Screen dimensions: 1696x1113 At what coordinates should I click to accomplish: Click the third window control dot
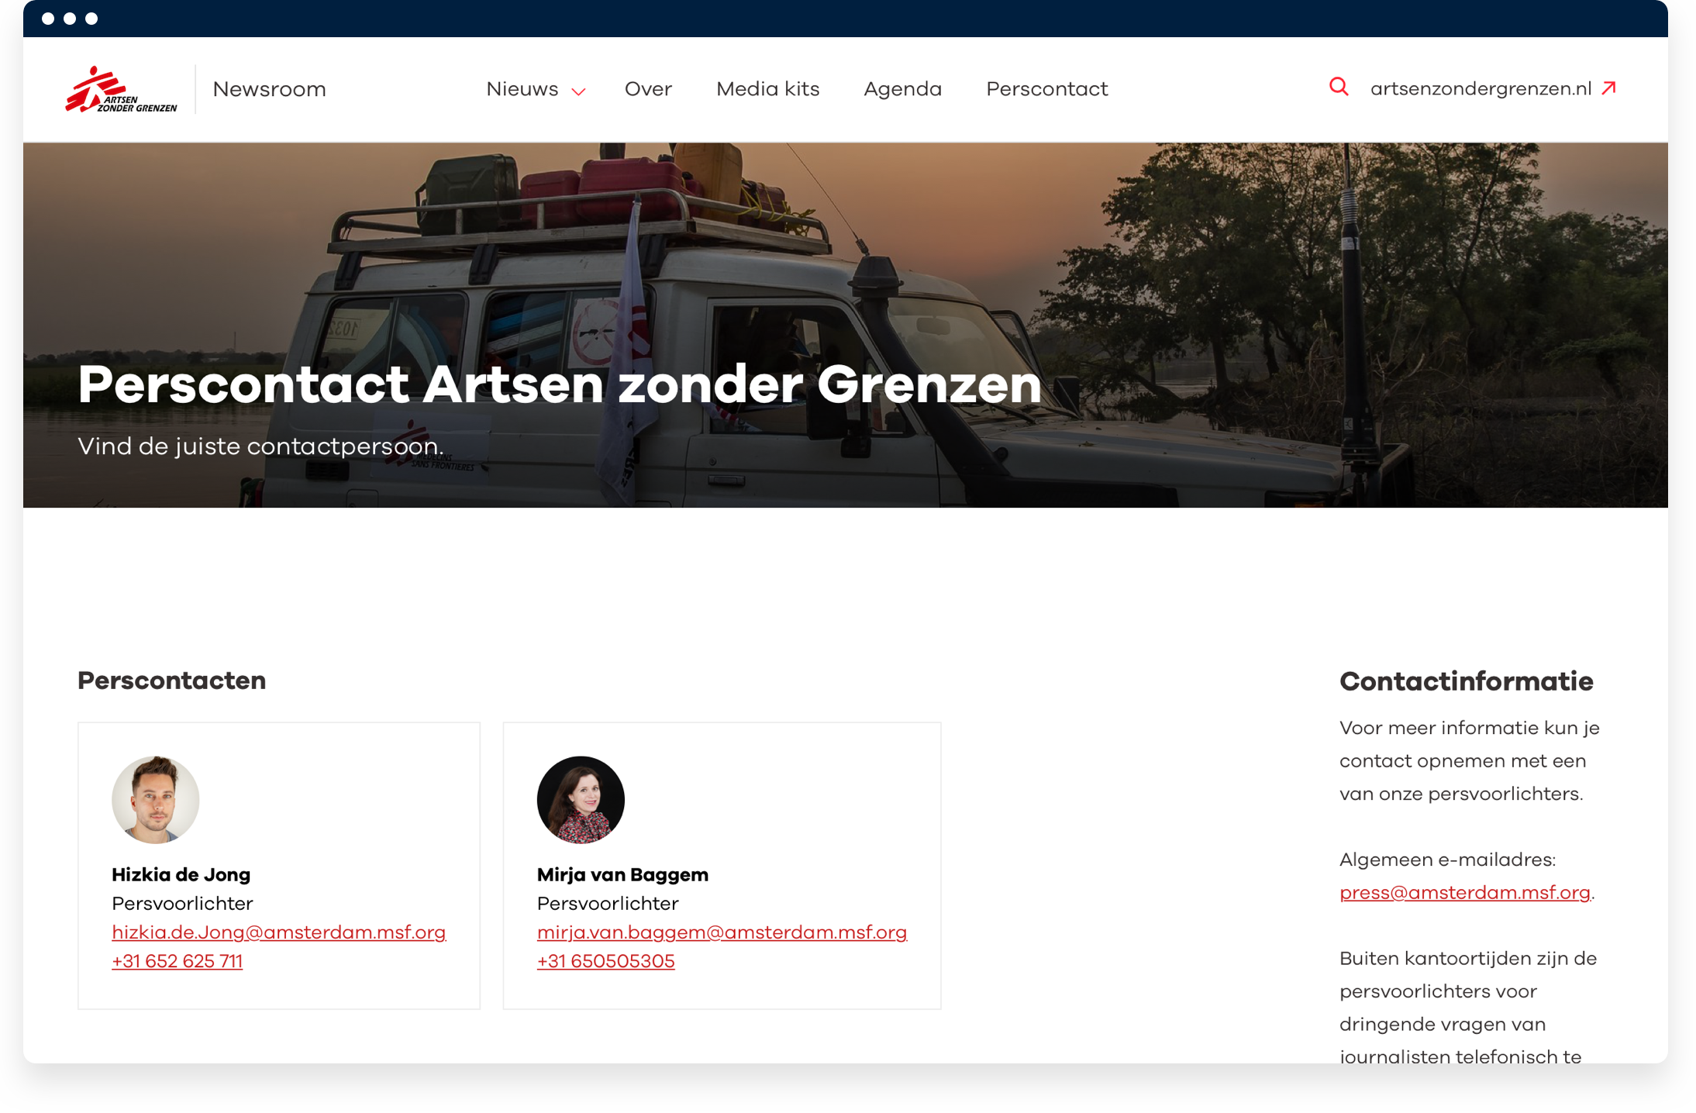point(91,19)
